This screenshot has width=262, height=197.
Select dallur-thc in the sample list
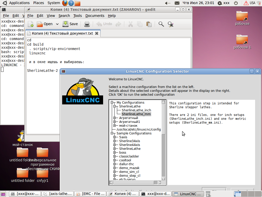[126, 164]
